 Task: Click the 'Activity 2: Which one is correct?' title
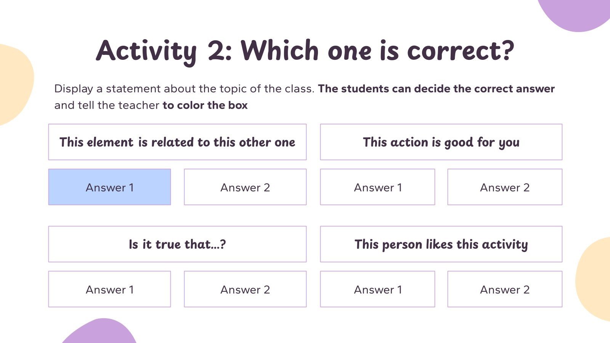click(x=305, y=51)
